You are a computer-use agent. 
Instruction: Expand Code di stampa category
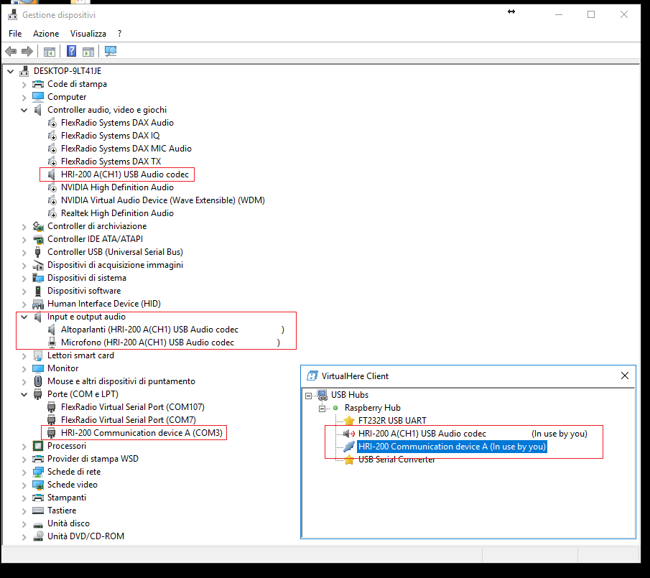pos(24,85)
